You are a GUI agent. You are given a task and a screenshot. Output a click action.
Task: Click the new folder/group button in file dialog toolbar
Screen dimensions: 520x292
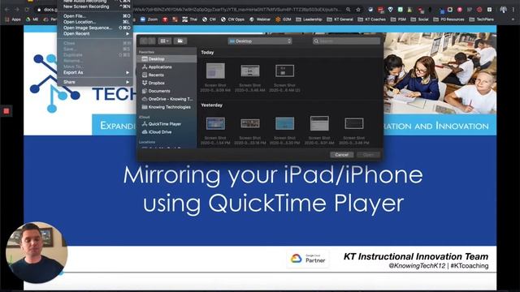click(x=180, y=41)
